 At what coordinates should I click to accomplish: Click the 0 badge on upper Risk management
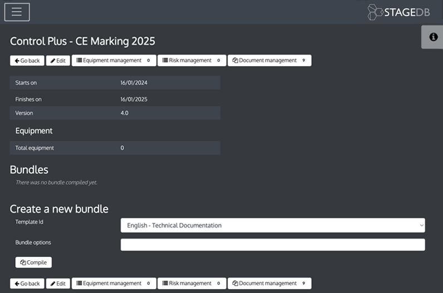pyautogui.click(x=218, y=61)
